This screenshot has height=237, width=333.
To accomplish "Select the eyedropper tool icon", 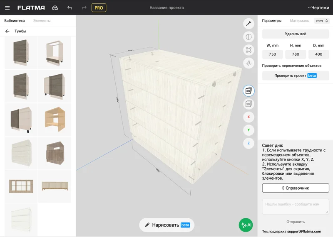I will (249, 23).
